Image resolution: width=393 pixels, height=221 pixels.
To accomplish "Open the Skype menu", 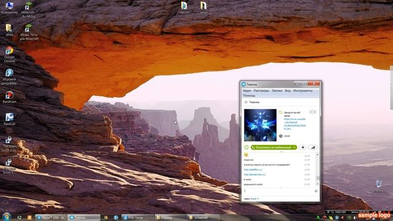I will (x=247, y=90).
